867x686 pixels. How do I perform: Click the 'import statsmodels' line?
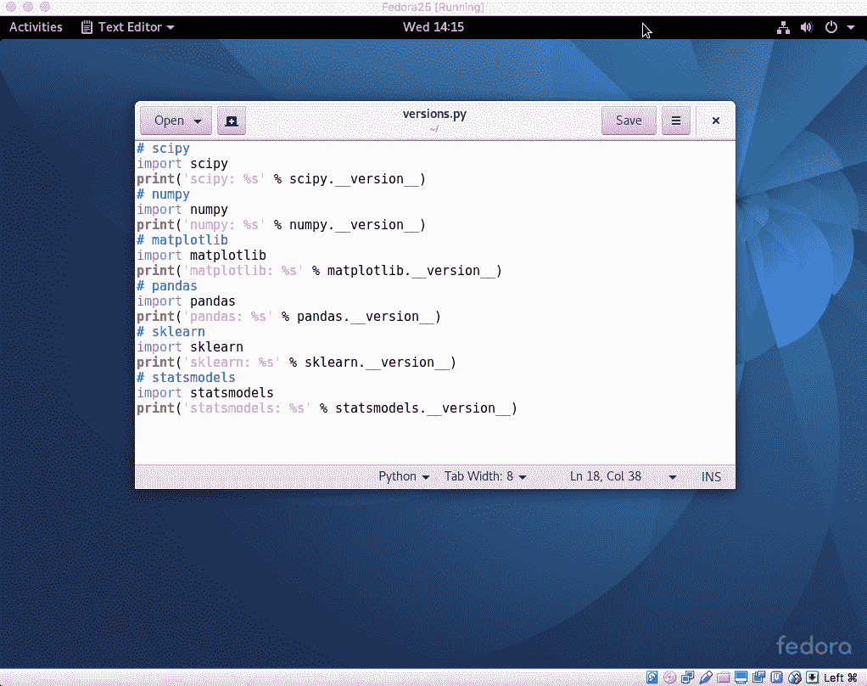click(205, 393)
